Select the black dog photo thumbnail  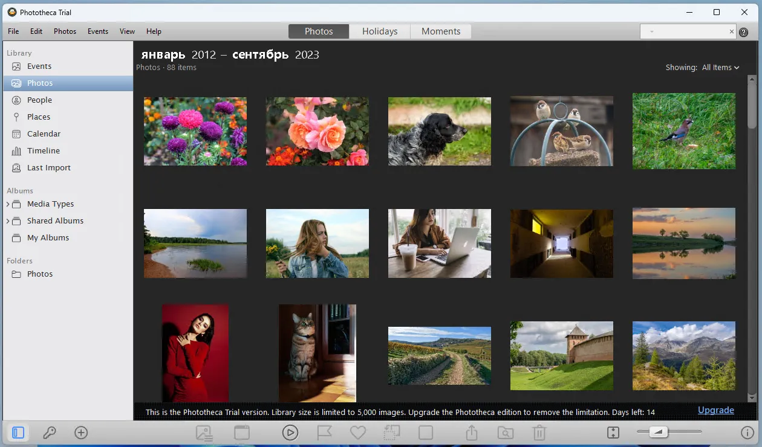click(x=440, y=131)
